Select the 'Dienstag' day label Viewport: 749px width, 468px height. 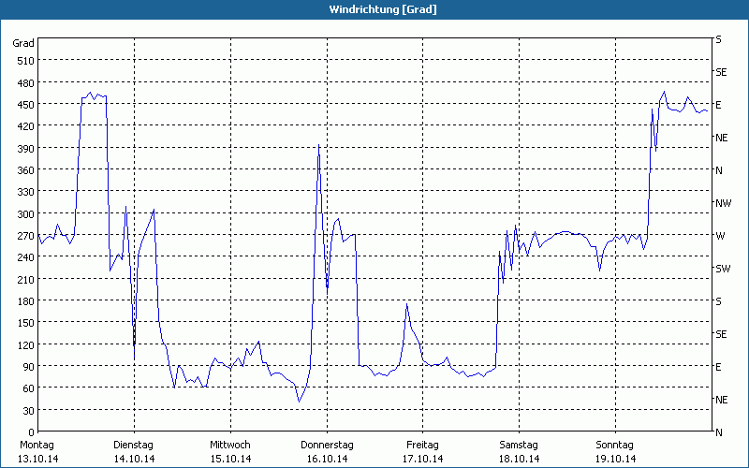coord(133,446)
